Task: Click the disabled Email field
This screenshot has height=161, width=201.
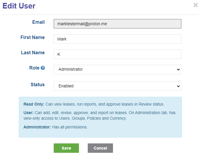Action: [117, 24]
